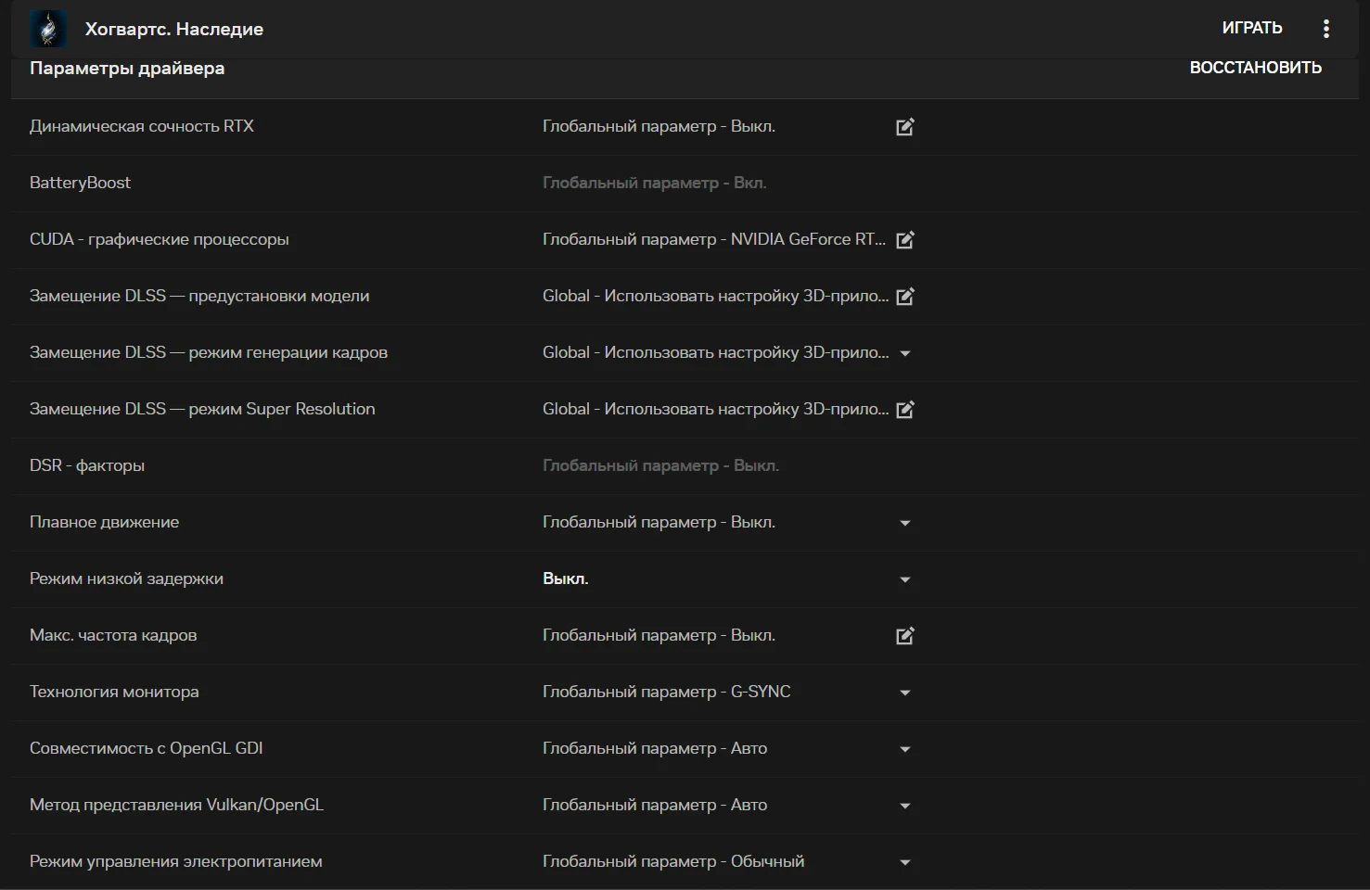Click ВОССТАНОВИТЬ to restore driver settings
Viewport: 1370px width, 890px height.
[x=1255, y=68]
